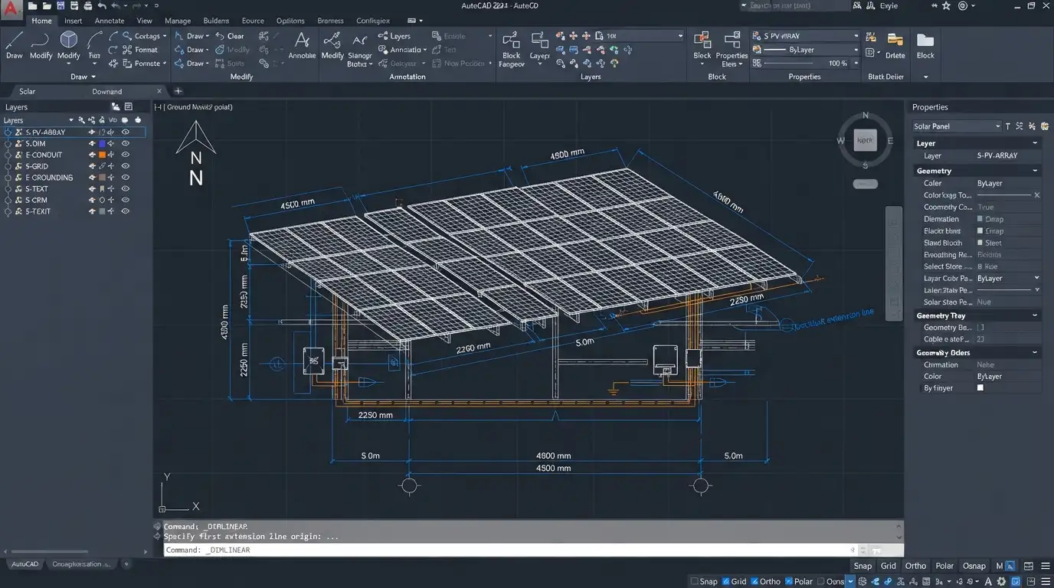The width and height of the screenshot is (1054, 588).
Task: Open the Layar Color ByLayer dropdown
Action: pos(1037,279)
